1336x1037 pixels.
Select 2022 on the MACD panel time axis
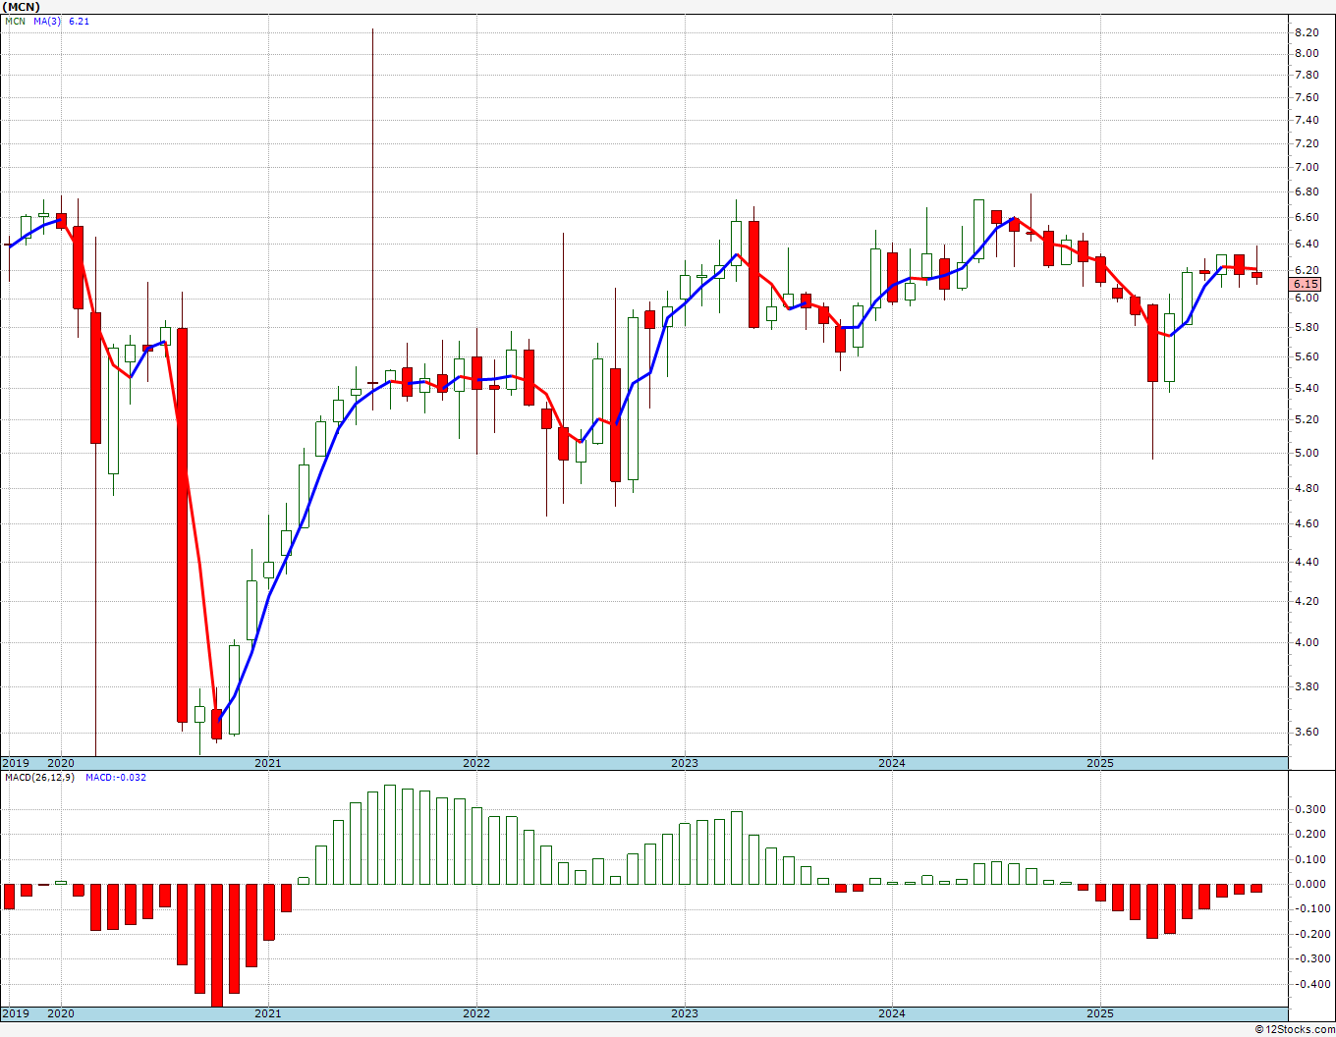tap(476, 1013)
